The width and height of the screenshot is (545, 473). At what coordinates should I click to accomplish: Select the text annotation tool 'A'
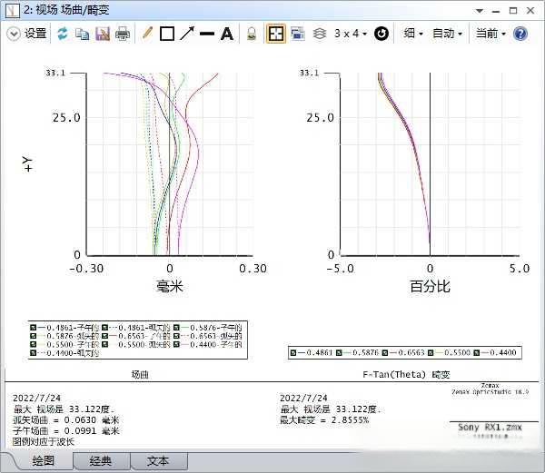click(x=227, y=34)
